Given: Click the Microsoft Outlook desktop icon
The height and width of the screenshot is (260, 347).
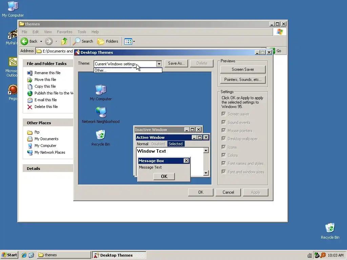Looking at the screenshot, I should click(x=13, y=62).
